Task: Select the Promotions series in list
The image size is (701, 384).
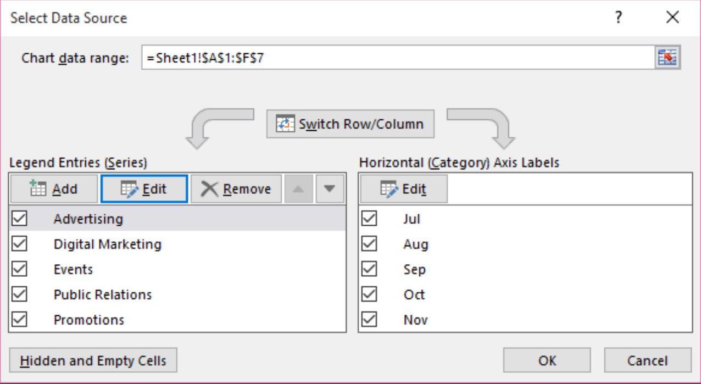Action: 89,320
